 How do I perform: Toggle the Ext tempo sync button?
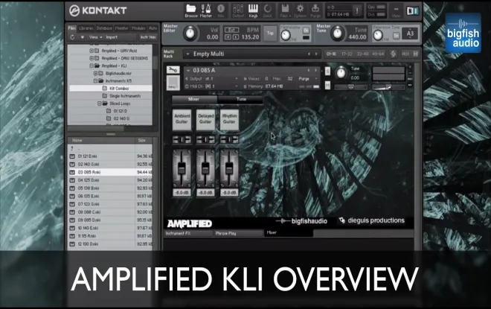(231, 30)
